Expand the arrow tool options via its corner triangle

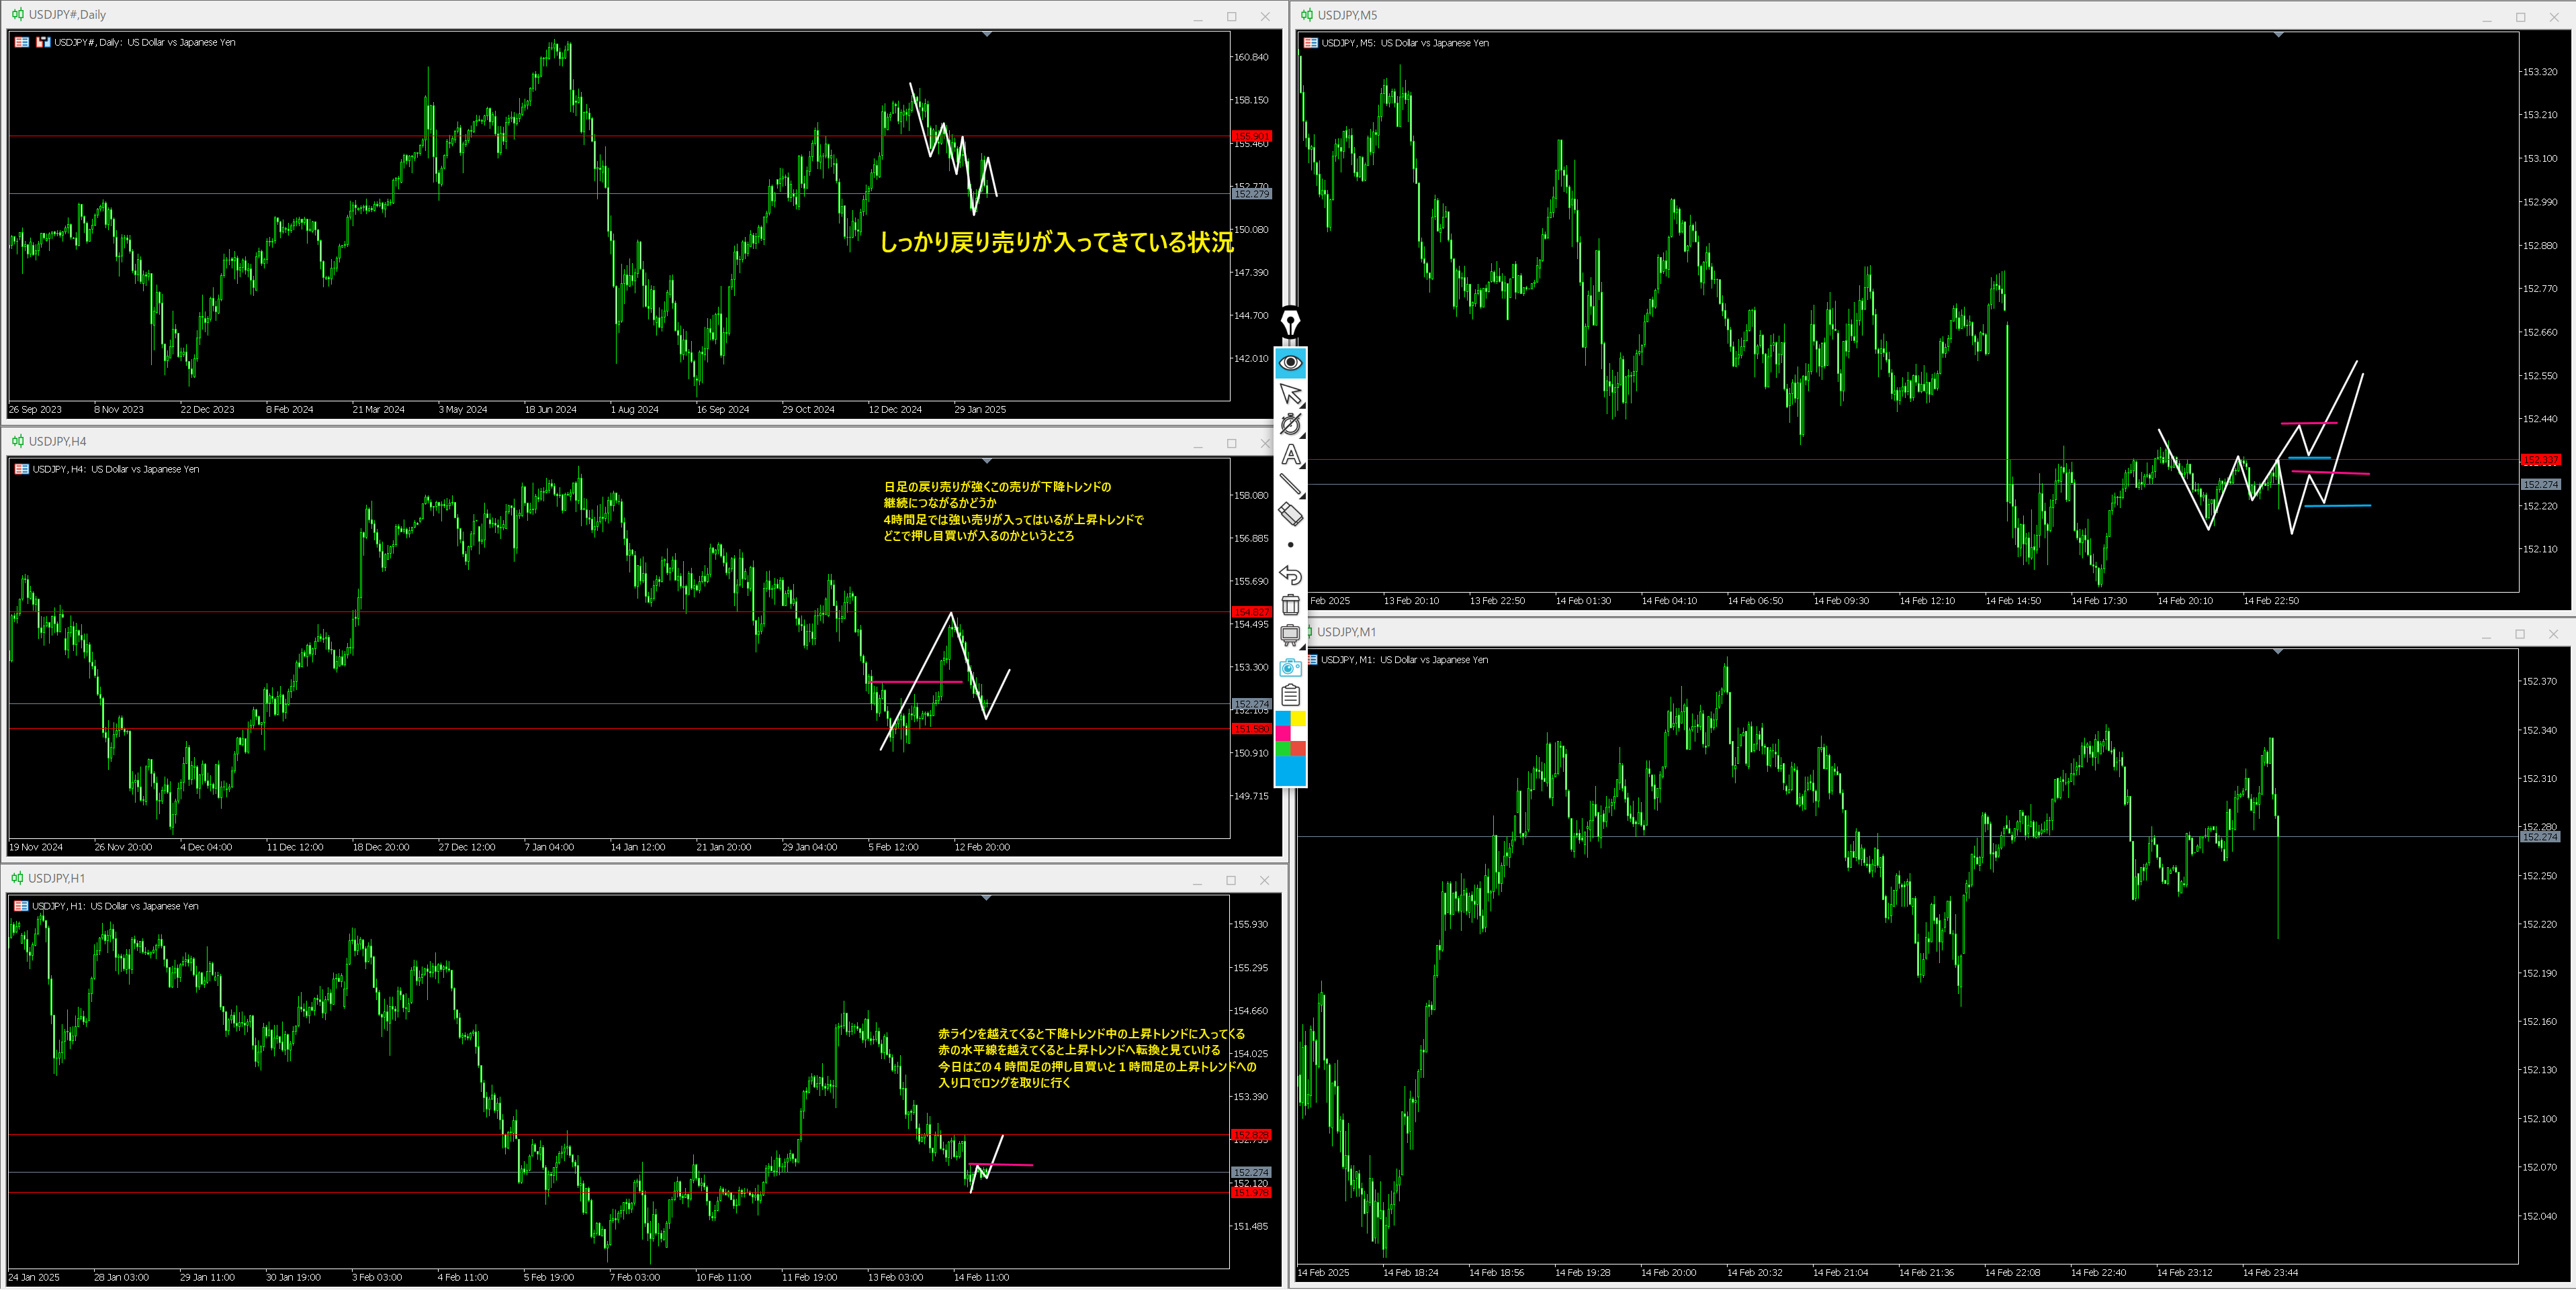[1302, 405]
